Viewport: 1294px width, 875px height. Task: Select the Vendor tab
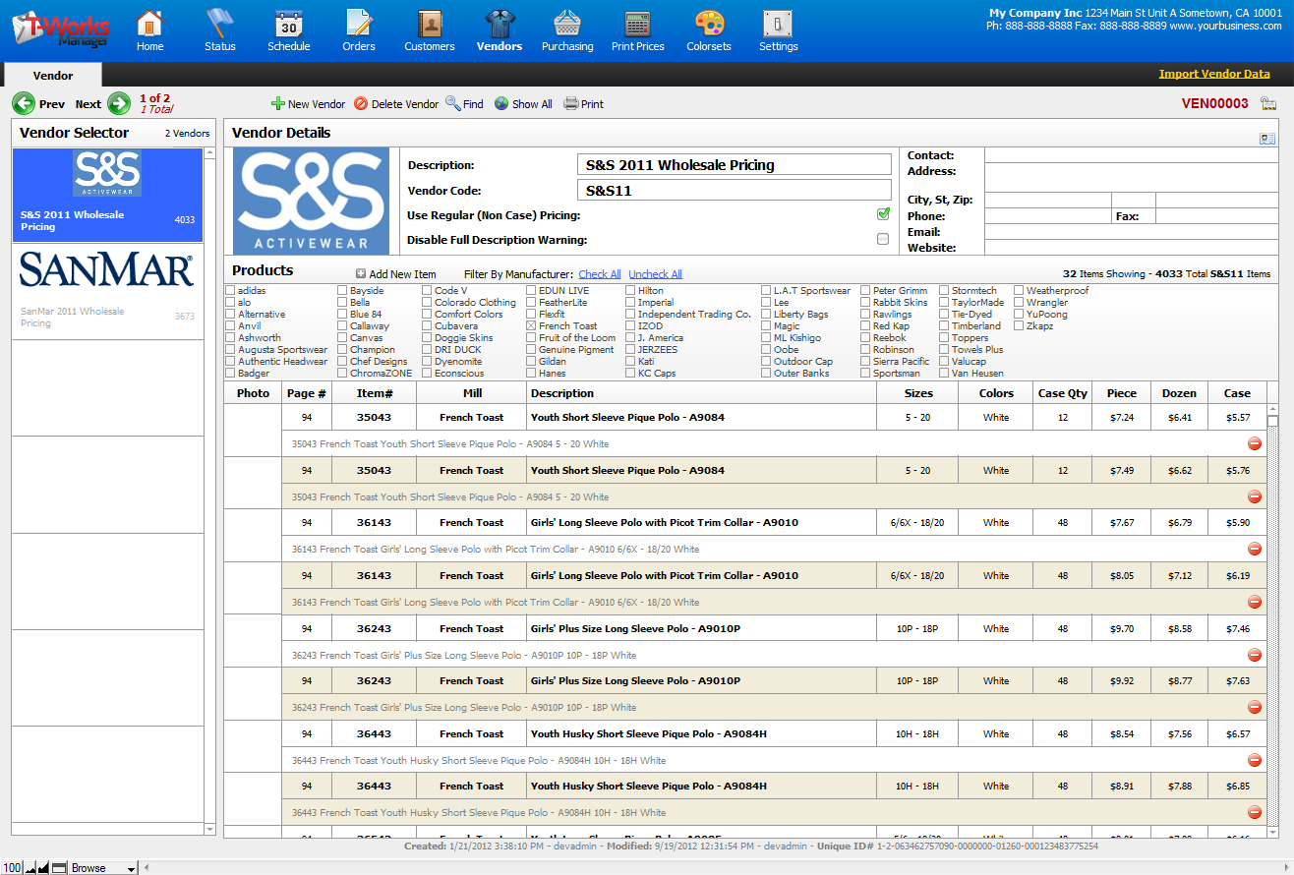click(53, 75)
